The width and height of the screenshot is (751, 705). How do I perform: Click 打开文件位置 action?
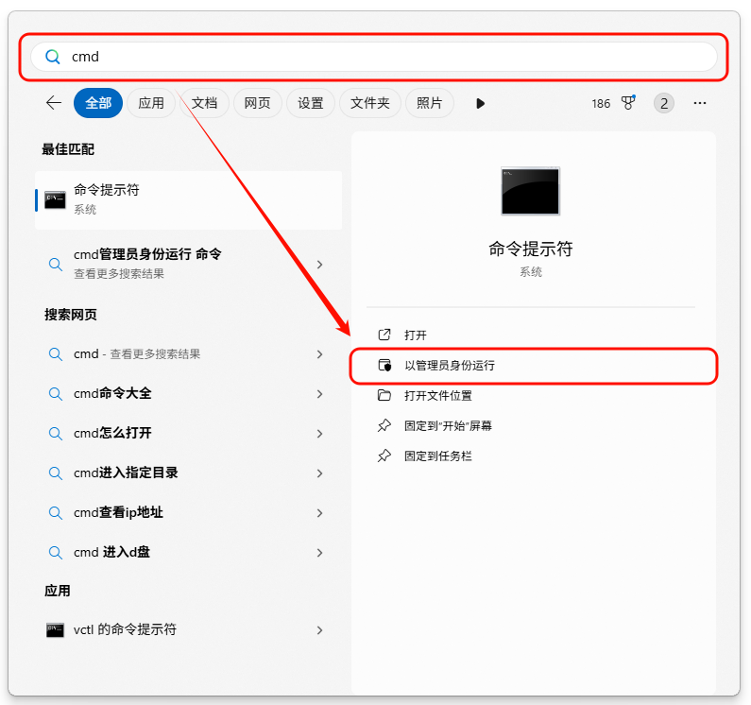pyautogui.click(x=437, y=395)
